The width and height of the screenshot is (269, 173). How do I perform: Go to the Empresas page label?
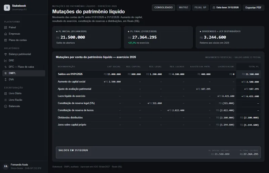click(14, 34)
